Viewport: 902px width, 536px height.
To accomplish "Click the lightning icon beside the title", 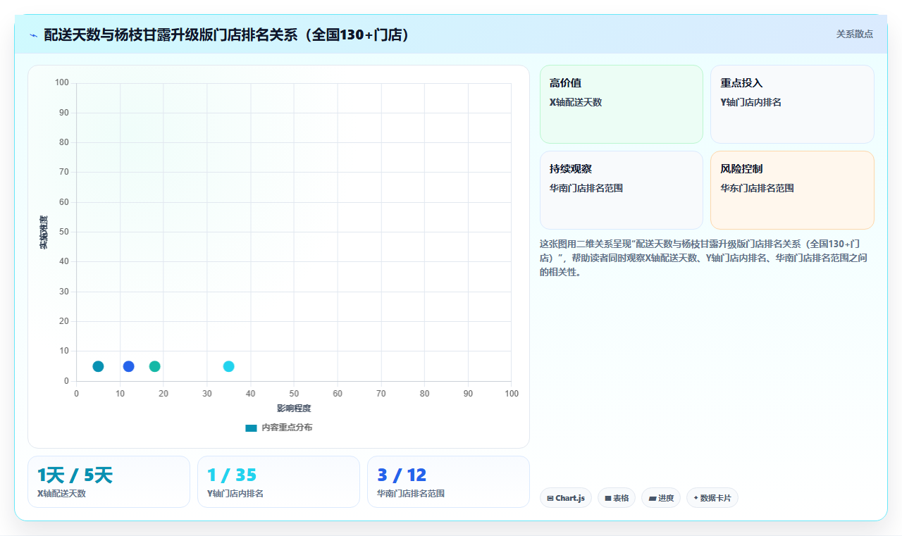I will pos(33,35).
